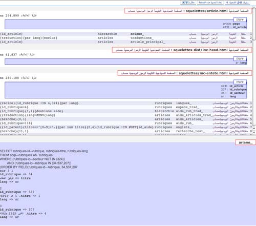Screen dimensions: 256x226
Task: Click النتيجة link in the ariane_ row
Action: [232, 34]
